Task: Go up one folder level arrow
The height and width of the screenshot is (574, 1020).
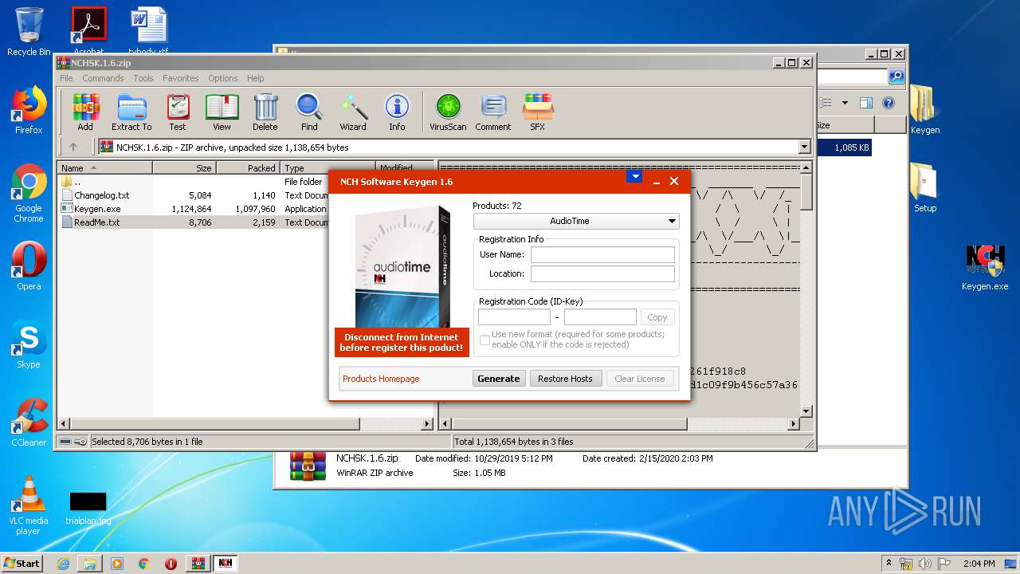Action: pos(73,147)
